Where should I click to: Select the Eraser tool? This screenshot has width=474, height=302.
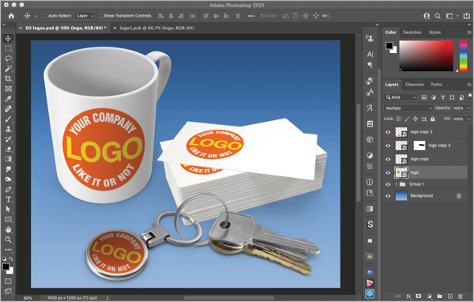point(8,149)
